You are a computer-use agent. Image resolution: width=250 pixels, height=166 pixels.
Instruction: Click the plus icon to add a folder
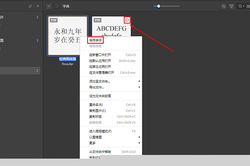[x=38, y=6]
